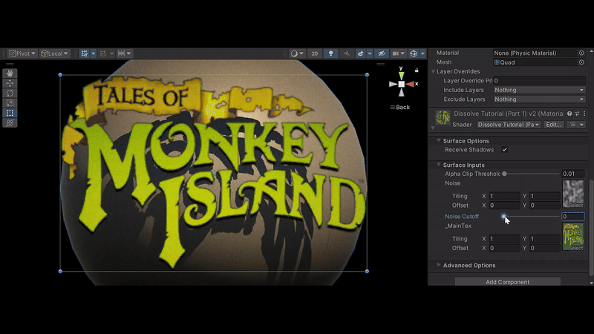The height and width of the screenshot is (334, 594).
Task: Open the draw mode shading sphere dropdown
Action: [x=297, y=53]
